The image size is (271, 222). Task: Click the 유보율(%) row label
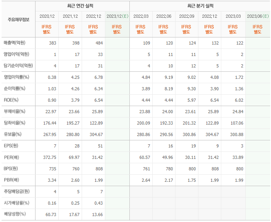[x=13, y=134]
